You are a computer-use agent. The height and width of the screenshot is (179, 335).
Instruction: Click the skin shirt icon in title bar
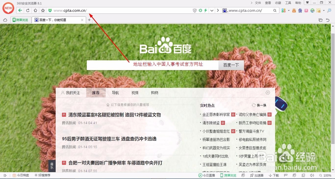point(307,3)
